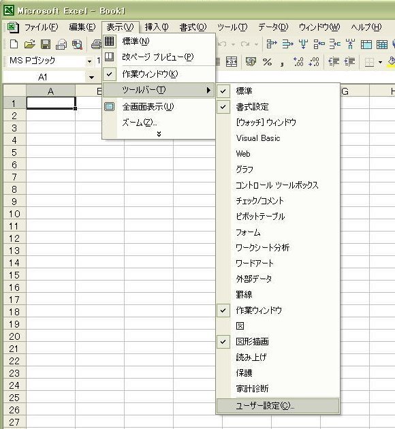Open the ツール(T) menu
This screenshot has height=429, width=395.
(x=232, y=27)
